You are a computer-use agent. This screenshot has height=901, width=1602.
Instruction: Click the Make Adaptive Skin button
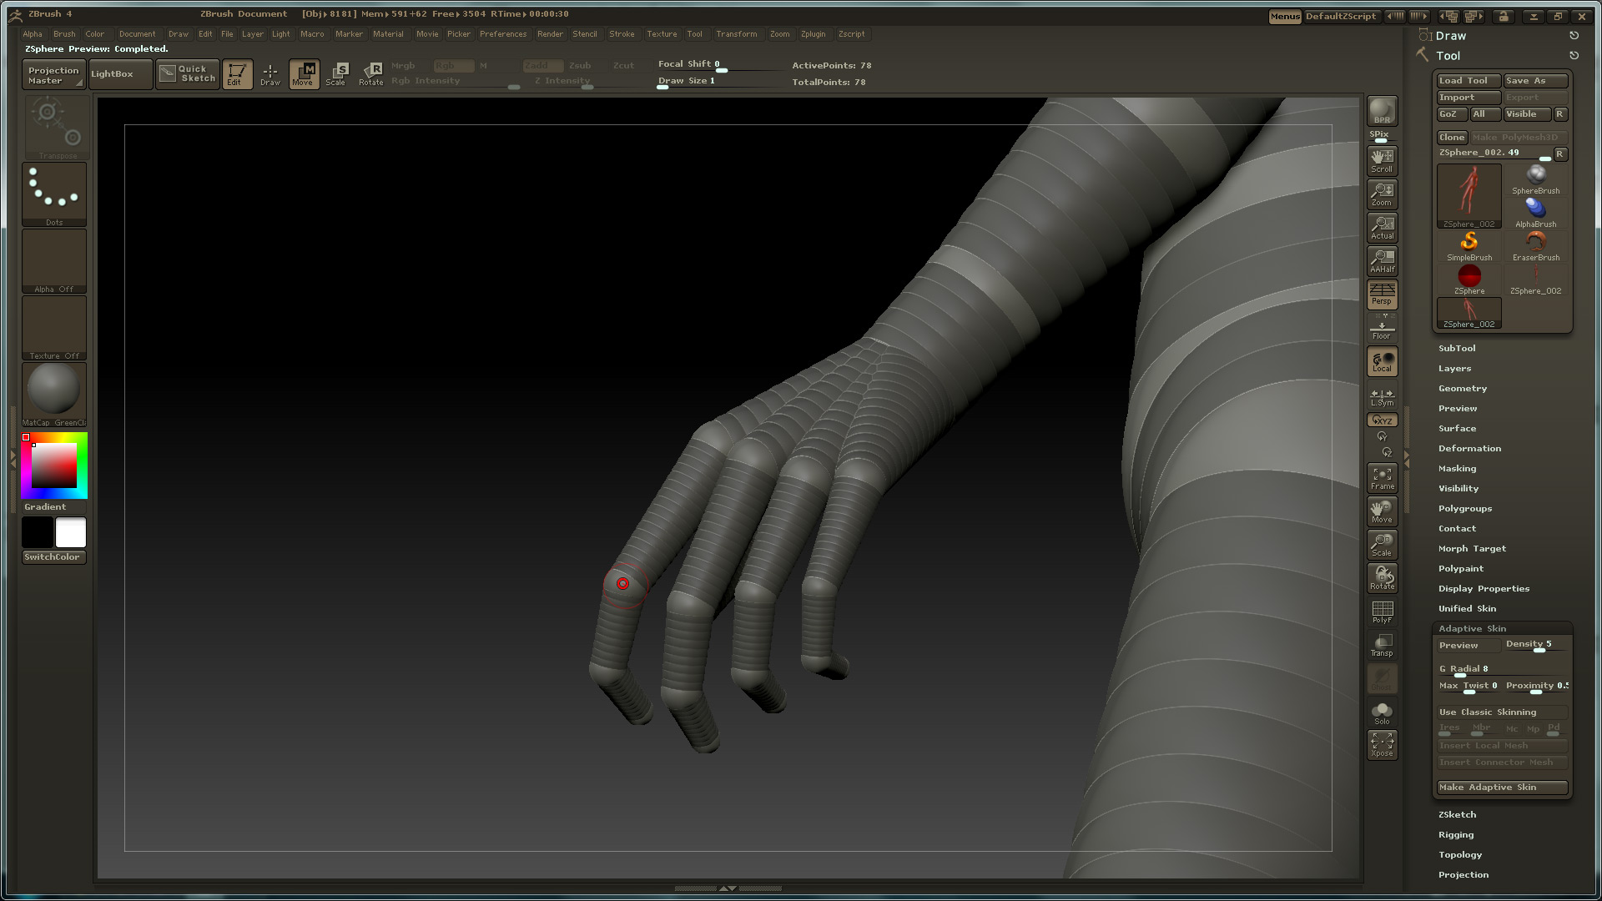tap(1501, 787)
